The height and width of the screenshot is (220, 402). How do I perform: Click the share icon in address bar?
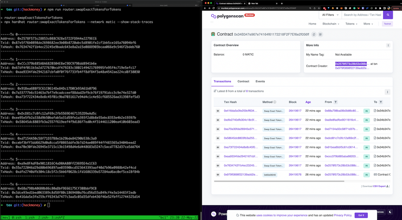pos(314,8)
